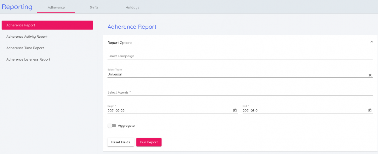Open the Begin date calendar picker
The image size is (378, 154).
point(235,110)
